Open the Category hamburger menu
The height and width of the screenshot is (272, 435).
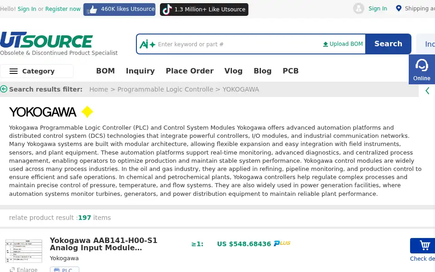click(37, 71)
